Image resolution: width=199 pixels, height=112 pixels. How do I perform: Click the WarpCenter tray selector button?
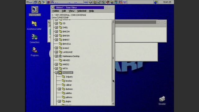click(86, 2)
